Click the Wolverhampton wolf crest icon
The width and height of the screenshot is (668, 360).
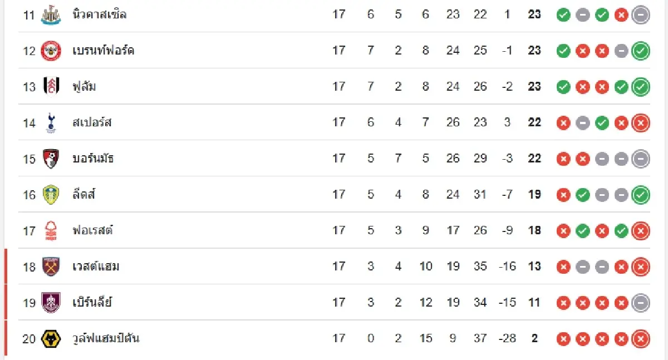coord(51,338)
